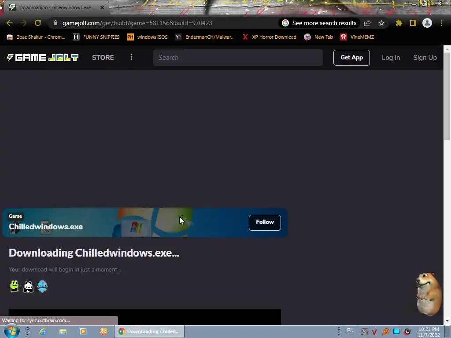451x338 pixels.
Task: Follow the Chilledwindows.exe game
Action: point(265,222)
